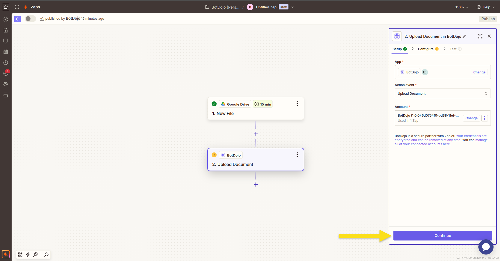Open the three-dot menu on New File step
Image resolution: width=500 pixels, height=261 pixels.
coord(297,104)
